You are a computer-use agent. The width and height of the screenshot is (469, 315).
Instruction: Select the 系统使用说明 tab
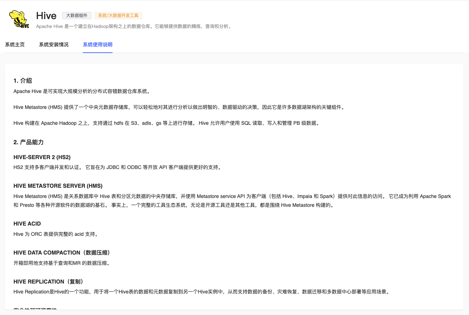pyautogui.click(x=98, y=45)
